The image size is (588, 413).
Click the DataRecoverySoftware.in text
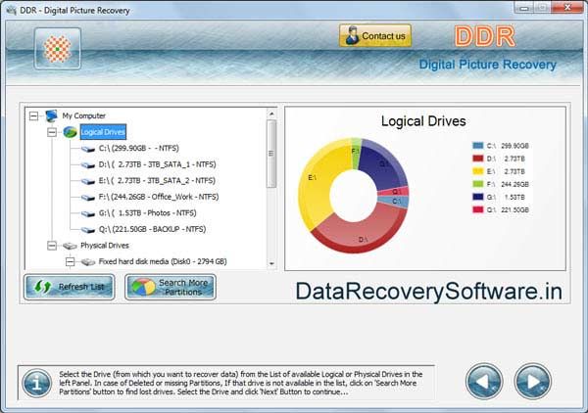tap(428, 292)
